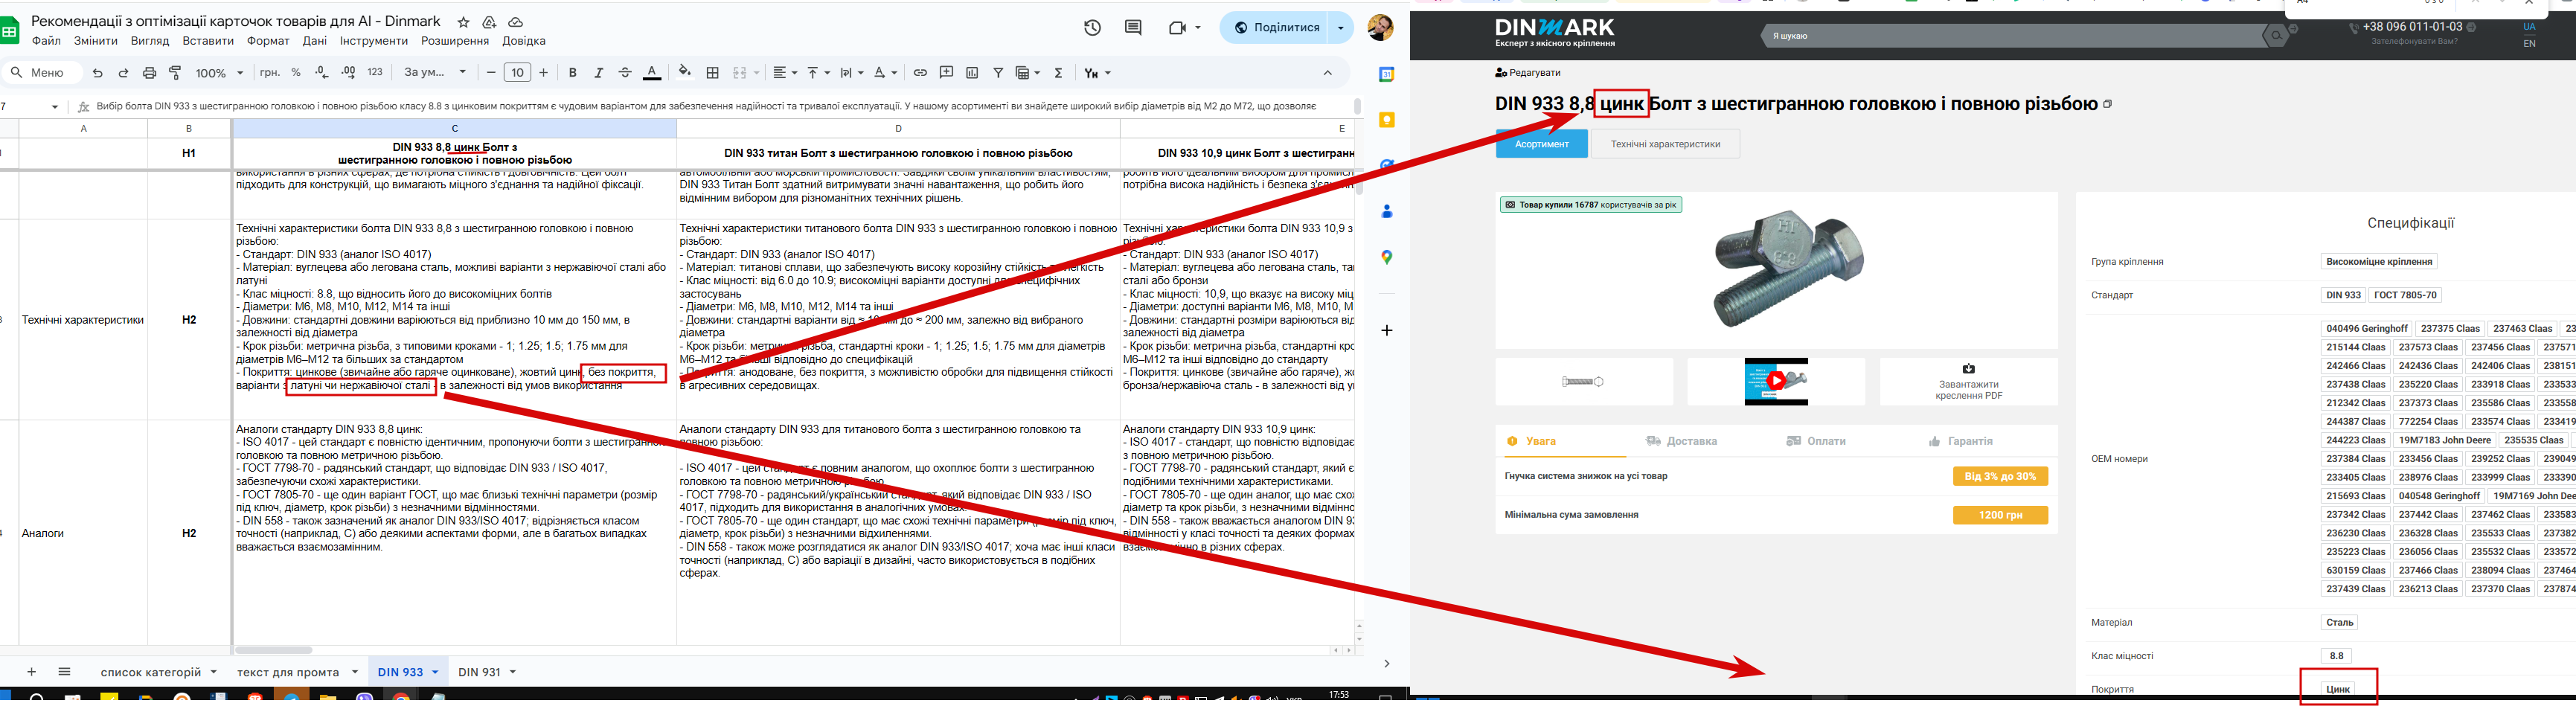Image resolution: width=2576 pixels, height=706 pixels.
Task: Open the Файл menu
Action: (x=46, y=41)
